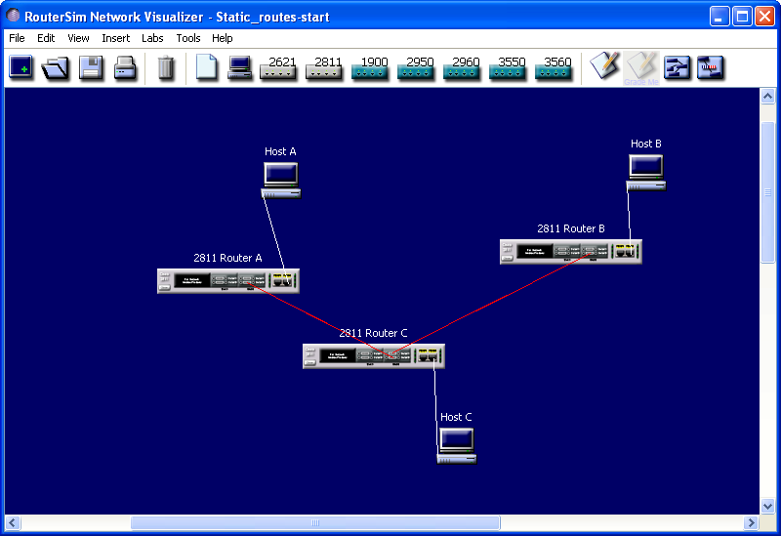Screen dimensions: 781x536
Task: Click the vertical scrollbar thumb
Action: click(767, 192)
